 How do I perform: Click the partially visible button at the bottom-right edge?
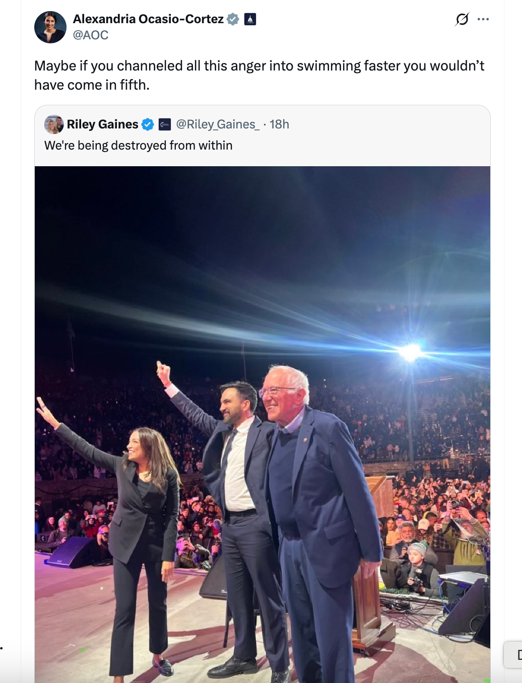515,654
